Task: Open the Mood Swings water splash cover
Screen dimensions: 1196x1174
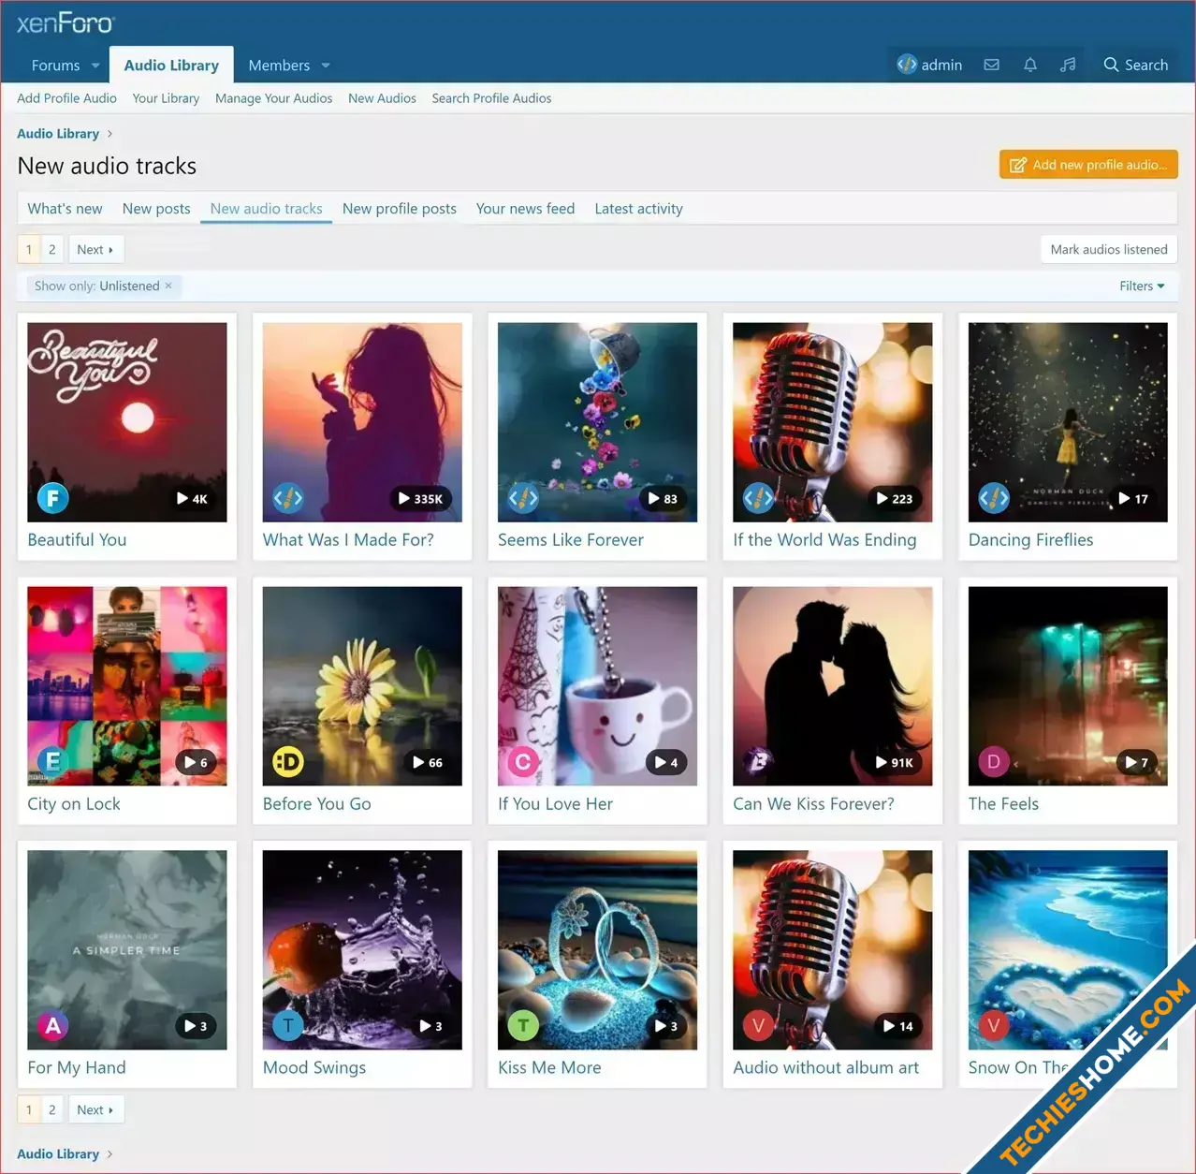Action: (362, 950)
